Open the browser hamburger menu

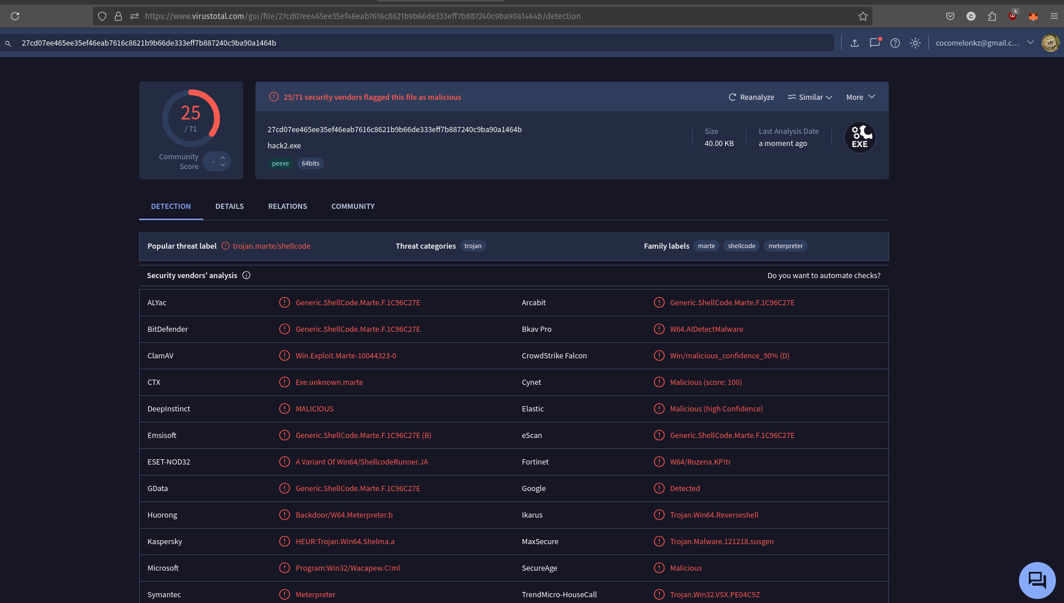click(1054, 16)
